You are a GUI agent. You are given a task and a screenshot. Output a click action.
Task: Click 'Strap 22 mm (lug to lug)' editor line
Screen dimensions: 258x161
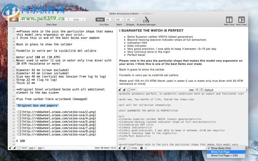coord(36,80)
